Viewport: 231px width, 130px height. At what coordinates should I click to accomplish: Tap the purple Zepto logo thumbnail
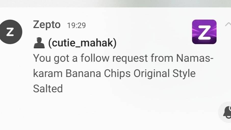point(204,32)
